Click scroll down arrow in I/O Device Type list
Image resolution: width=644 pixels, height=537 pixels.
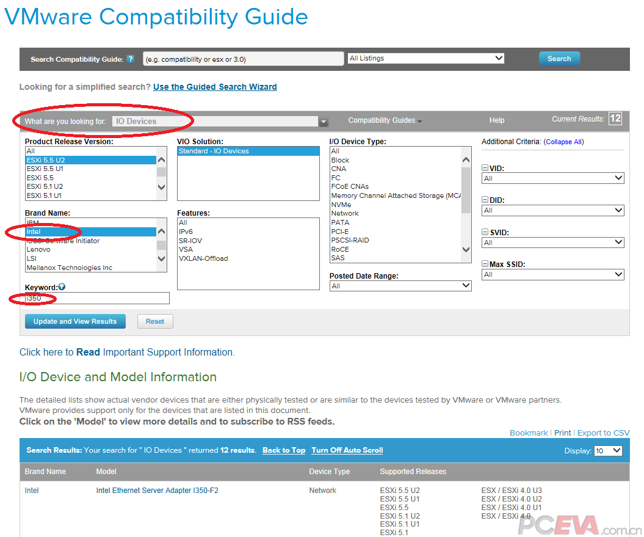(x=466, y=249)
